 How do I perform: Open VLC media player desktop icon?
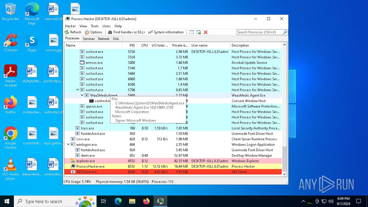click(x=11, y=169)
